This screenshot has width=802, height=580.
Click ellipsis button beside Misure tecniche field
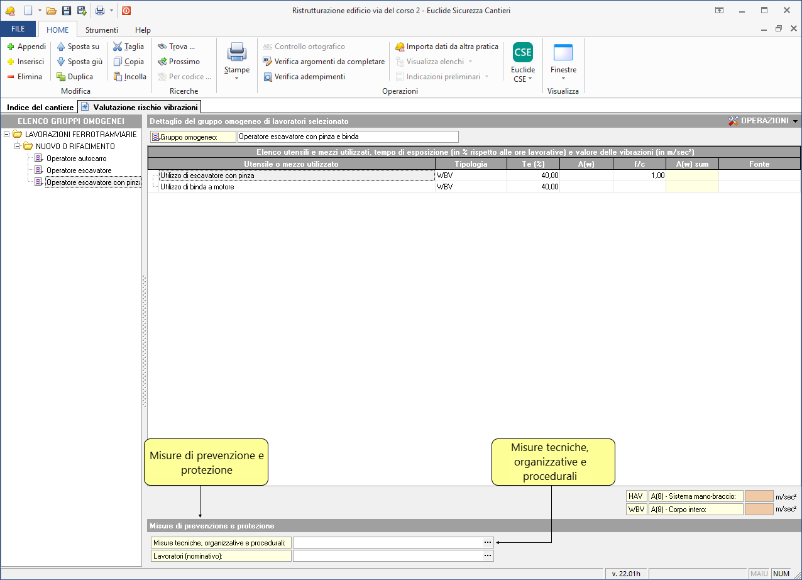pyautogui.click(x=487, y=542)
